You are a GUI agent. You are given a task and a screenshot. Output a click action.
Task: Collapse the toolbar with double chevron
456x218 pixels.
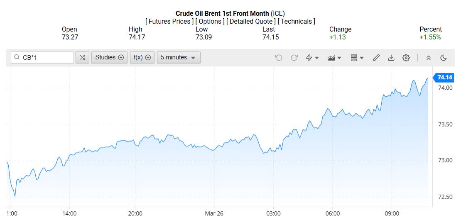coord(429,58)
